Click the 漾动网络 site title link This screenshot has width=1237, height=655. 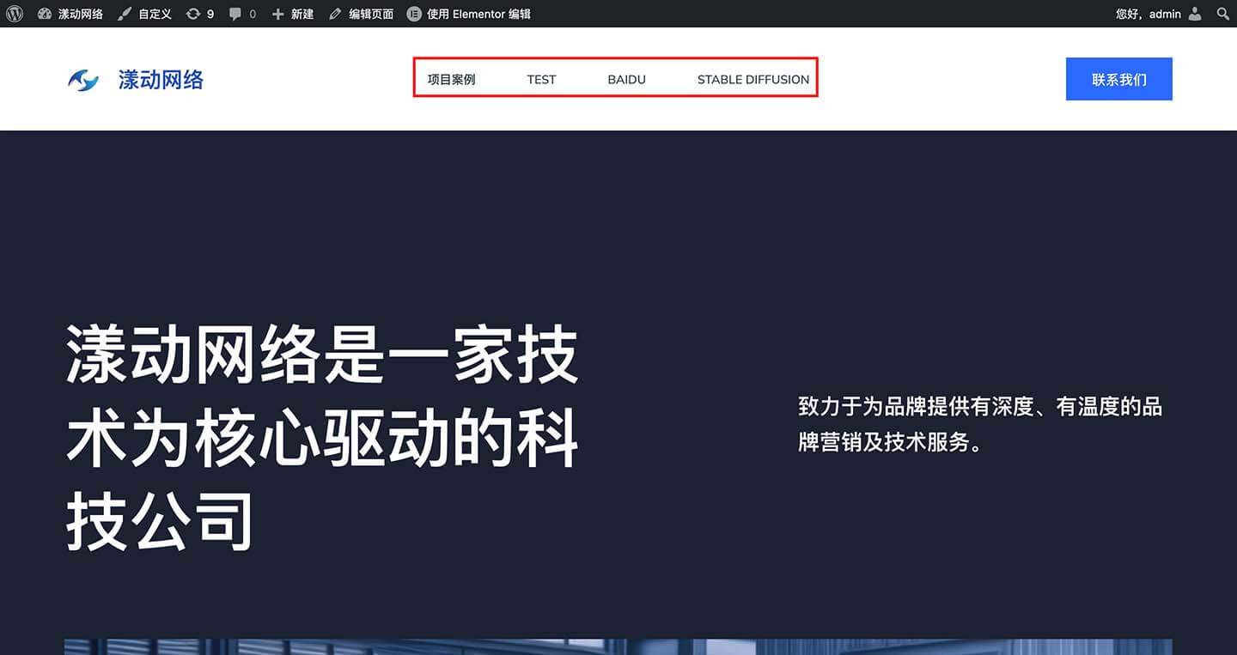point(161,80)
